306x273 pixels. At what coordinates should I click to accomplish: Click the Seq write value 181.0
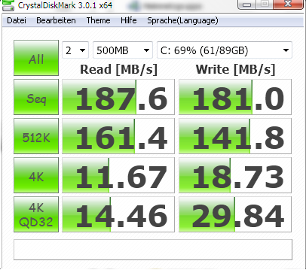235,97
